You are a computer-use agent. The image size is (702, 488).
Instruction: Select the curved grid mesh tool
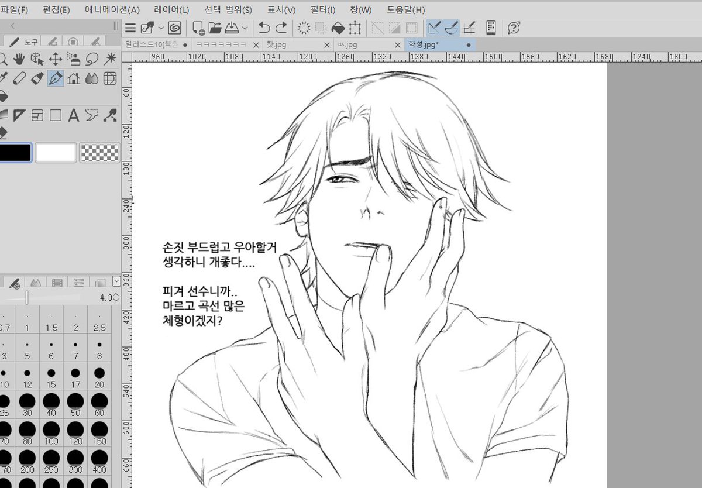(110, 77)
